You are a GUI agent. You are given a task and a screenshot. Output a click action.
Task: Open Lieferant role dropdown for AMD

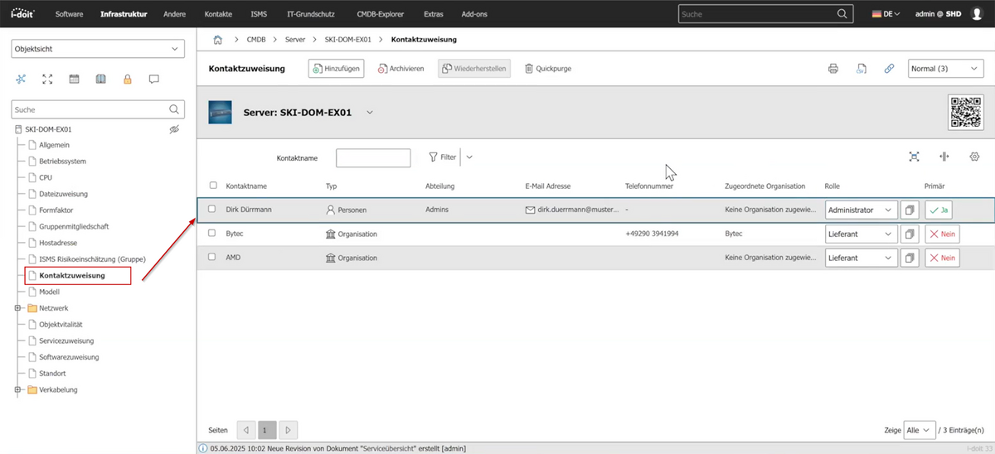click(862, 258)
